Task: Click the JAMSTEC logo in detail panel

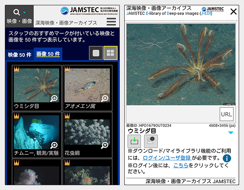Action: (212, 9)
